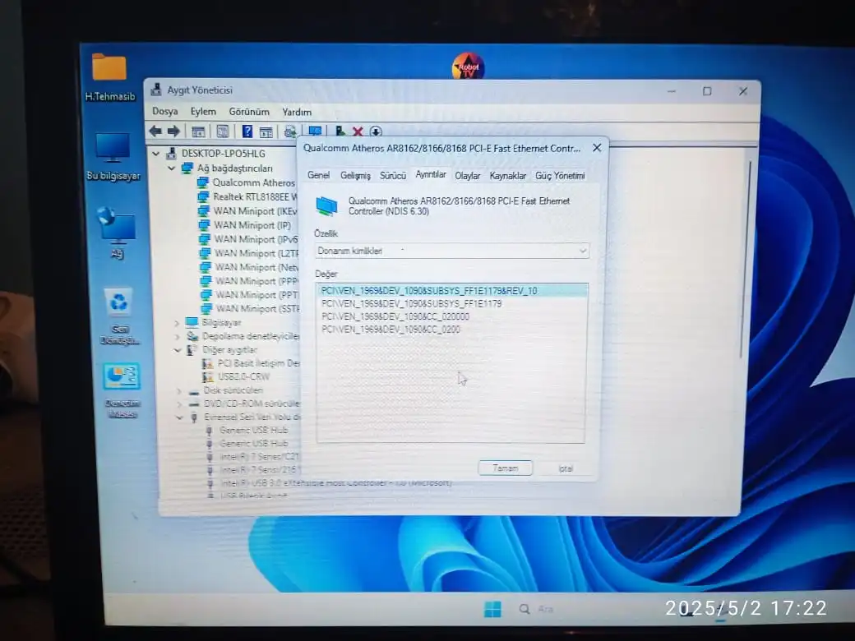This screenshot has width=855, height=641.
Task: Collapse the Ağ bağdaştırıcıları category
Action: pos(171,168)
